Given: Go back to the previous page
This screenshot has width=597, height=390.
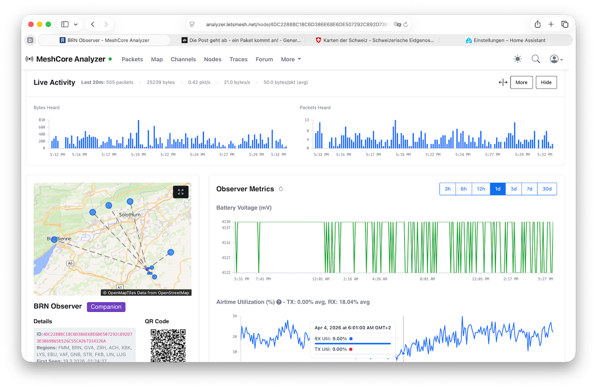Looking at the screenshot, I should pyautogui.click(x=93, y=24).
